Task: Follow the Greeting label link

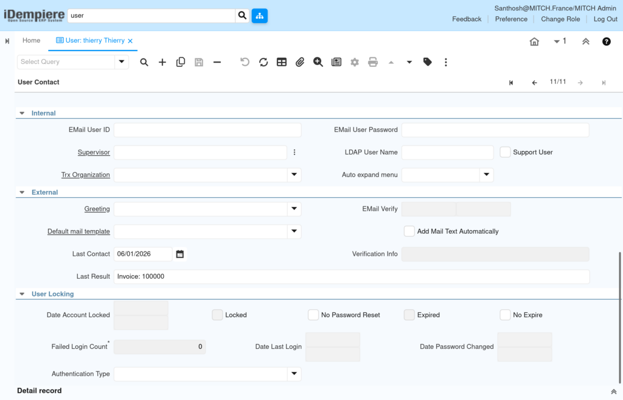Action: click(97, 209)
